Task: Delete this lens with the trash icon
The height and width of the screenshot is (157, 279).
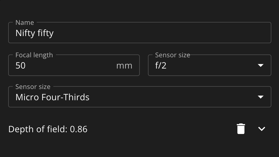Action: [241, 129]
